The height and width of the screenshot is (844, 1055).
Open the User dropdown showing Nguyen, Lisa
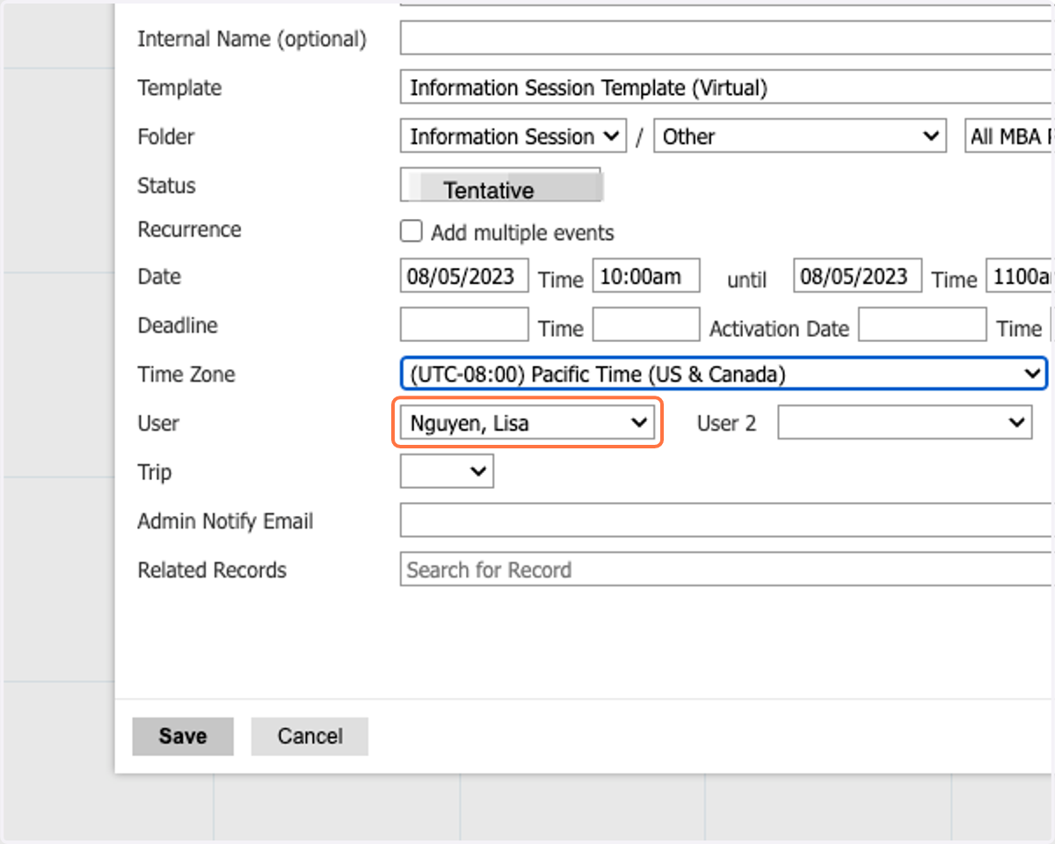(527, 423)
